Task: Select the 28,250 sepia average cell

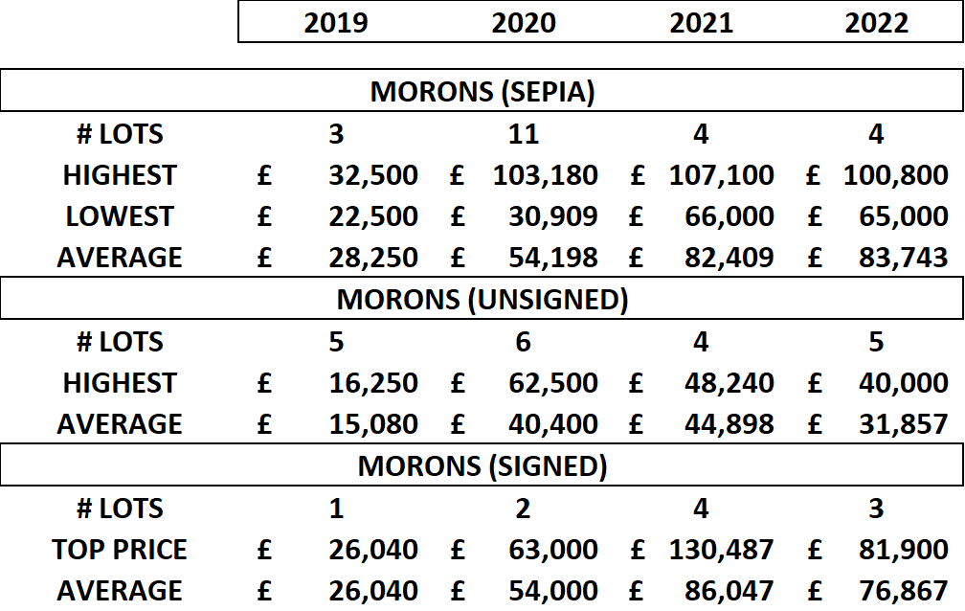Action: [x=373, y=258]
